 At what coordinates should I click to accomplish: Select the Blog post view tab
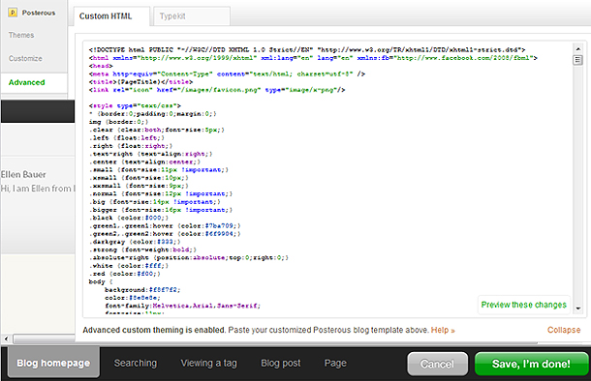280,363
